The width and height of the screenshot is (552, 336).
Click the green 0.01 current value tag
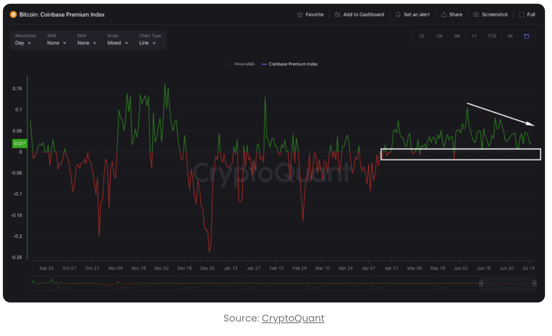[x=20, y=144]
